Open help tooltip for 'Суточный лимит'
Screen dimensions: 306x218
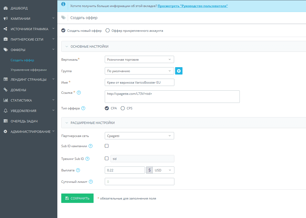coord(91,182)
